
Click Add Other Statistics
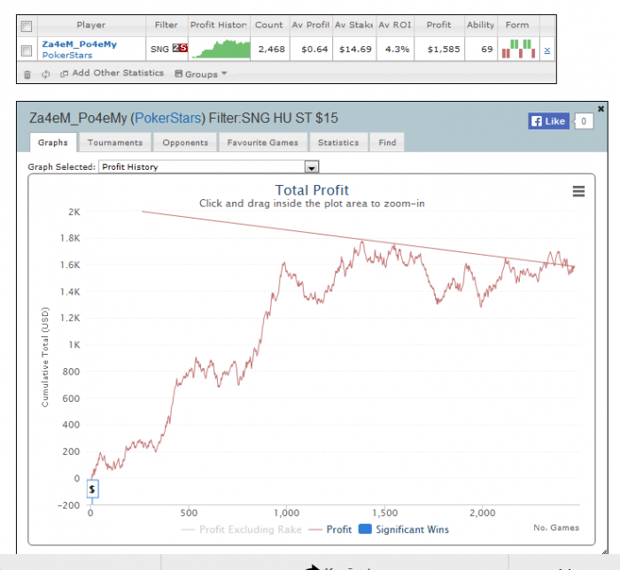[112, 73]
